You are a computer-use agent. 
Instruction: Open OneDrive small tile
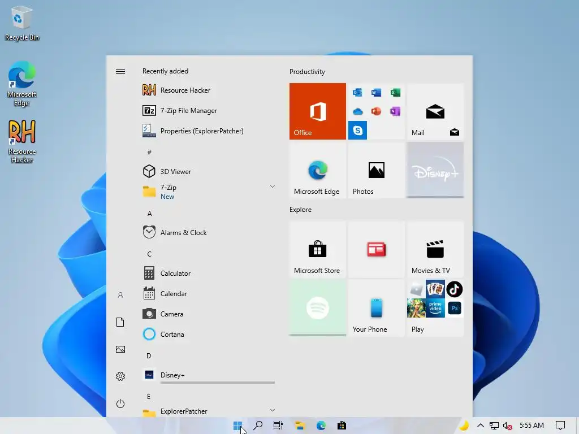pyautogui.click(x=357, y=111)
